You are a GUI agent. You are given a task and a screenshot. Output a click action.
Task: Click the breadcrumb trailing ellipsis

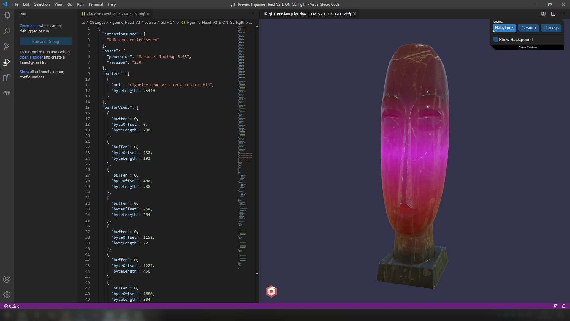[251, 22]
